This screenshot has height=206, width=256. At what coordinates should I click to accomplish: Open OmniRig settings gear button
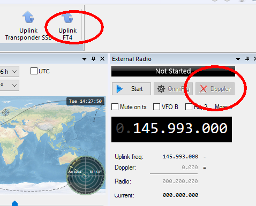pos(173,89)
